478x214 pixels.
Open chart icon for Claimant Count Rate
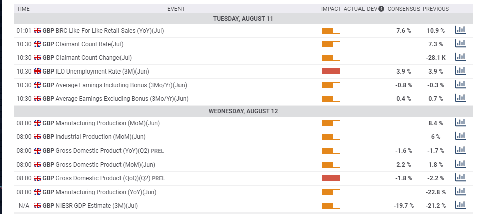pyautogui.click(x=460, y=44)
